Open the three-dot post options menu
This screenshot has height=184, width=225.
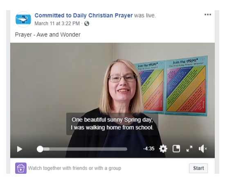tap(208, 14)
